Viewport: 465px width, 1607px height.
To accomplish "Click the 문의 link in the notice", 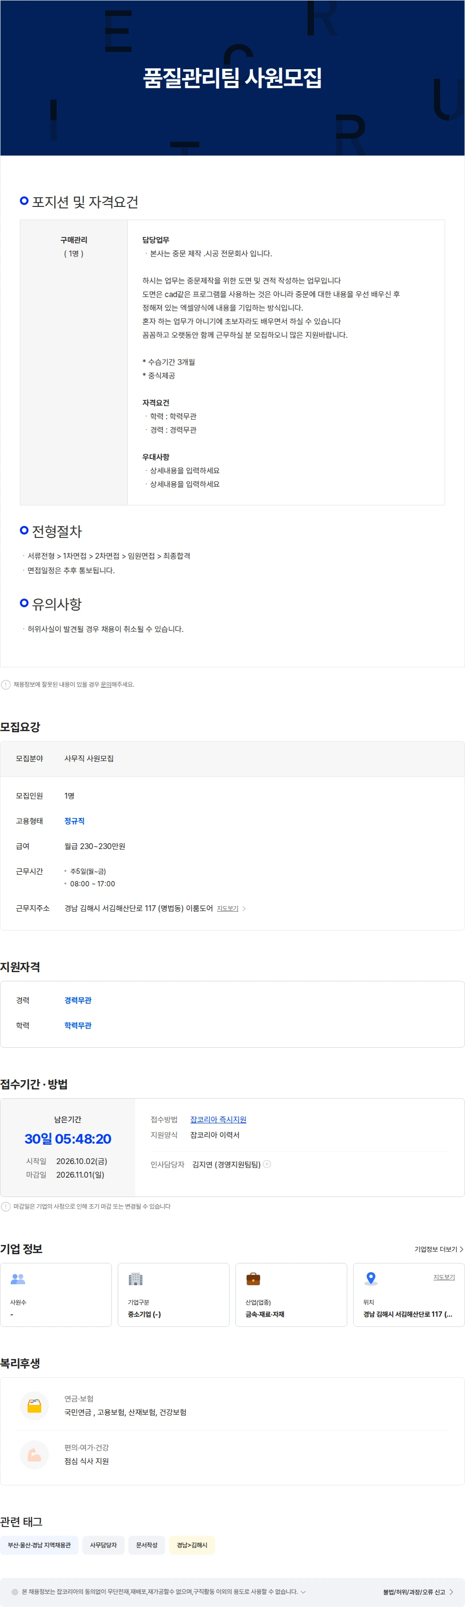I will (x=106, y=684).
